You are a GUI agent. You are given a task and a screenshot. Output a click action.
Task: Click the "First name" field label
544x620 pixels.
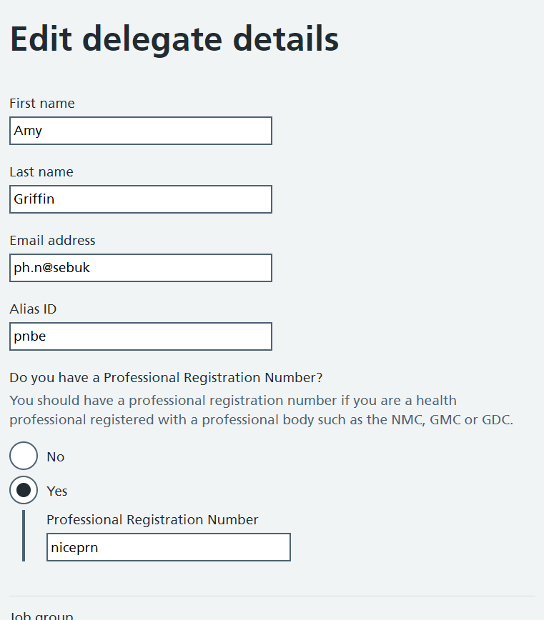(x=42, y=104)
